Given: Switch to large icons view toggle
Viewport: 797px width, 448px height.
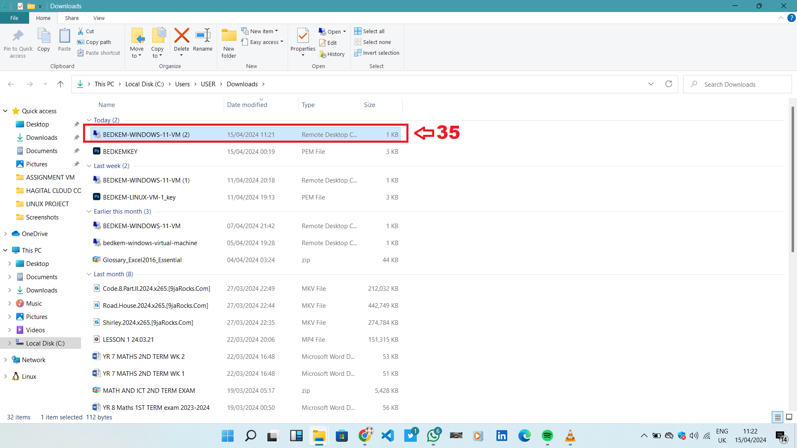Looking at the screenshot, I should (x=789, y=417).
